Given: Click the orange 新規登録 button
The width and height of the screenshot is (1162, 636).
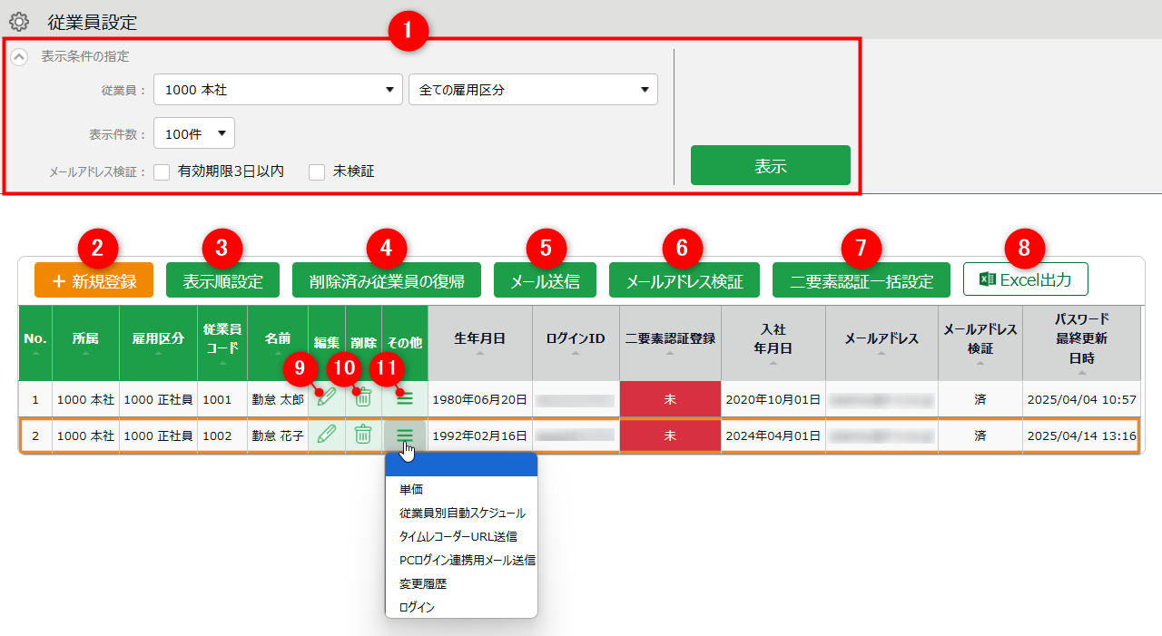Looking at the screenshot, I should tap(94, 281).
